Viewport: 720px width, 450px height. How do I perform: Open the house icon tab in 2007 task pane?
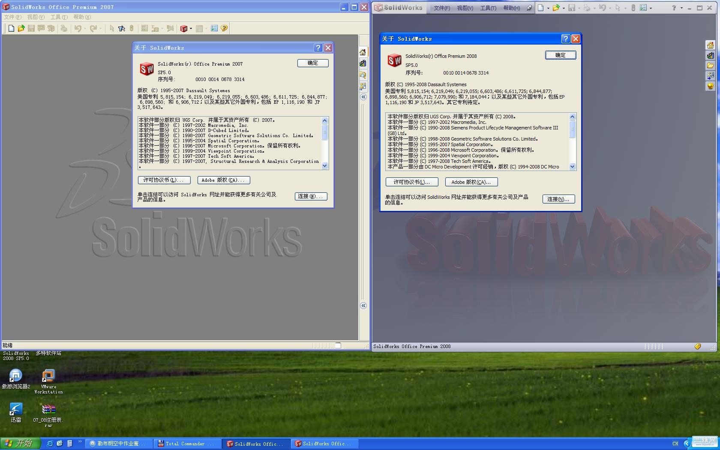pyautogui.click(x=363, y=52)
